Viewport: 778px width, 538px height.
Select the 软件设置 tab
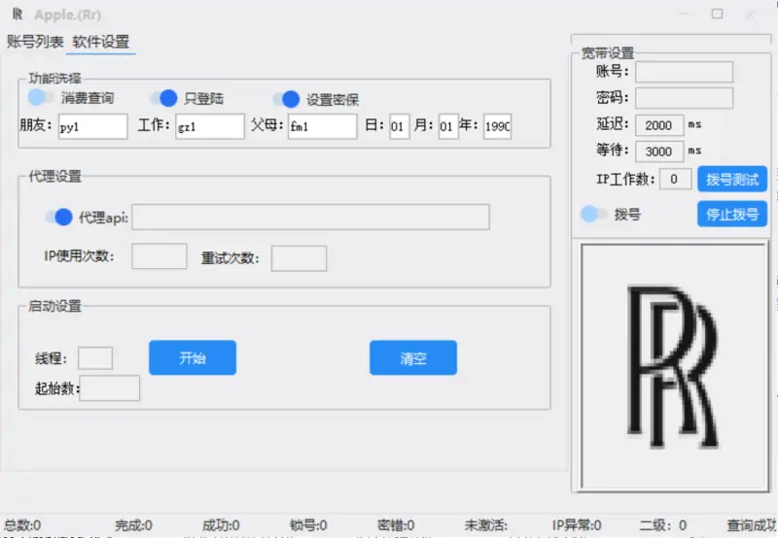pos(101,42)
